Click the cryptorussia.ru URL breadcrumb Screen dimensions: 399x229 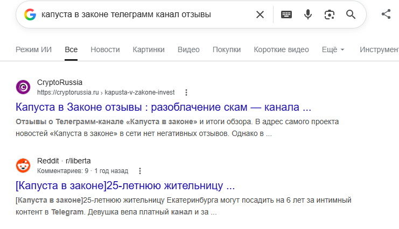pos(106,92)
